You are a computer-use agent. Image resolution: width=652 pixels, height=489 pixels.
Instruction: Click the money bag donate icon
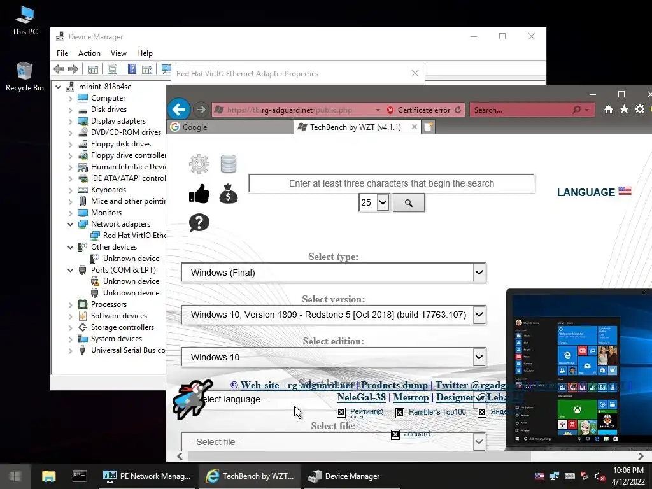[x=229, y=194]
